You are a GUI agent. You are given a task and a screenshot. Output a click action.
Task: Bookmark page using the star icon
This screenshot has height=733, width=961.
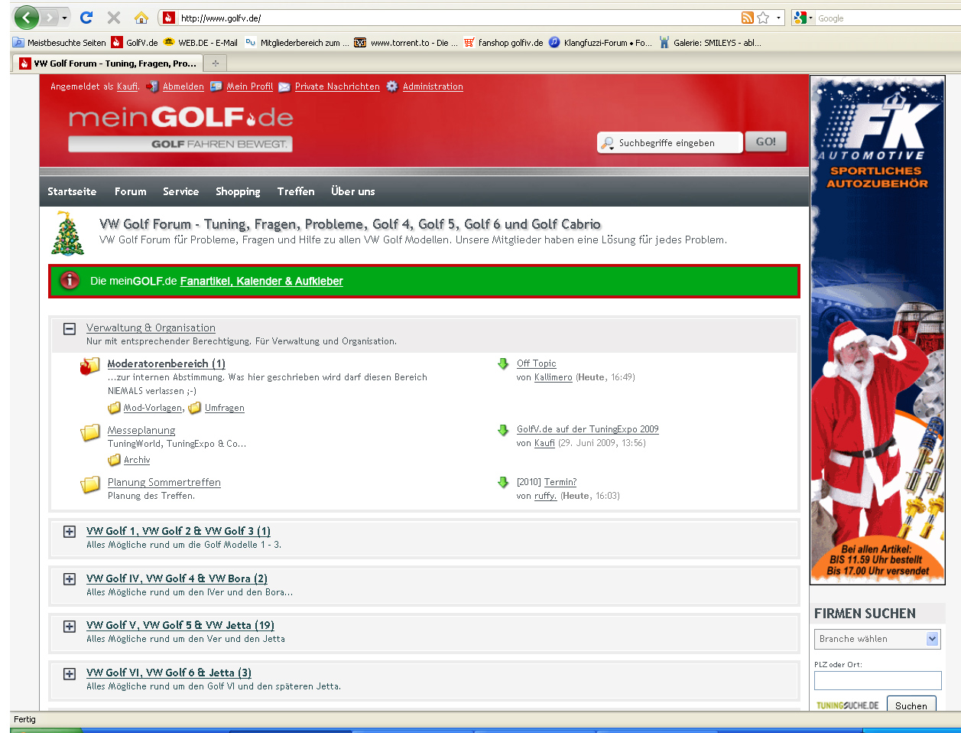763,18
